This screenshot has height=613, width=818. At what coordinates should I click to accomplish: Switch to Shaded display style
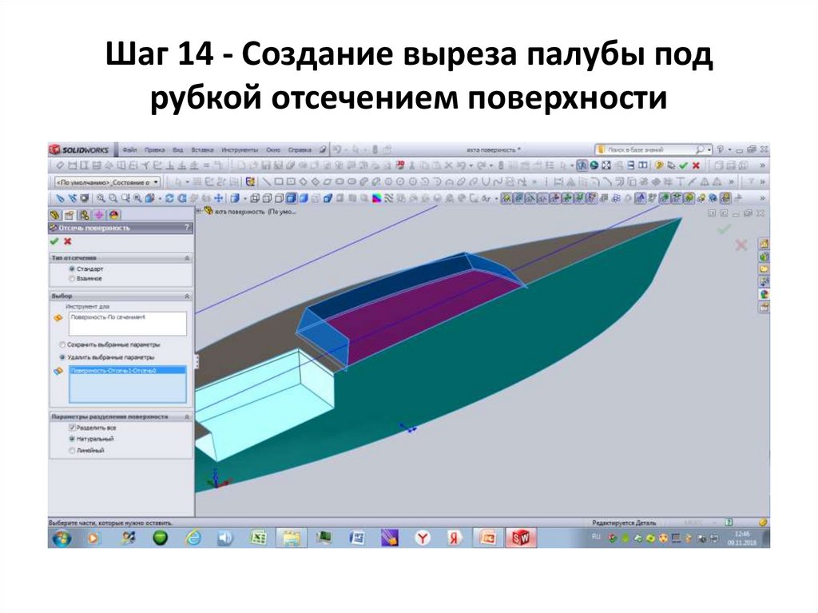(303, 198)
